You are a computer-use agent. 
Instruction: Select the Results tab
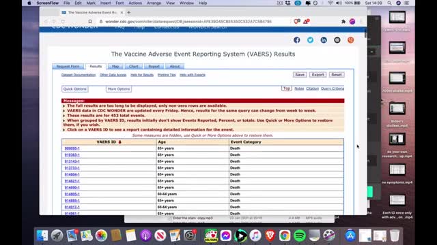click(96, 67)
